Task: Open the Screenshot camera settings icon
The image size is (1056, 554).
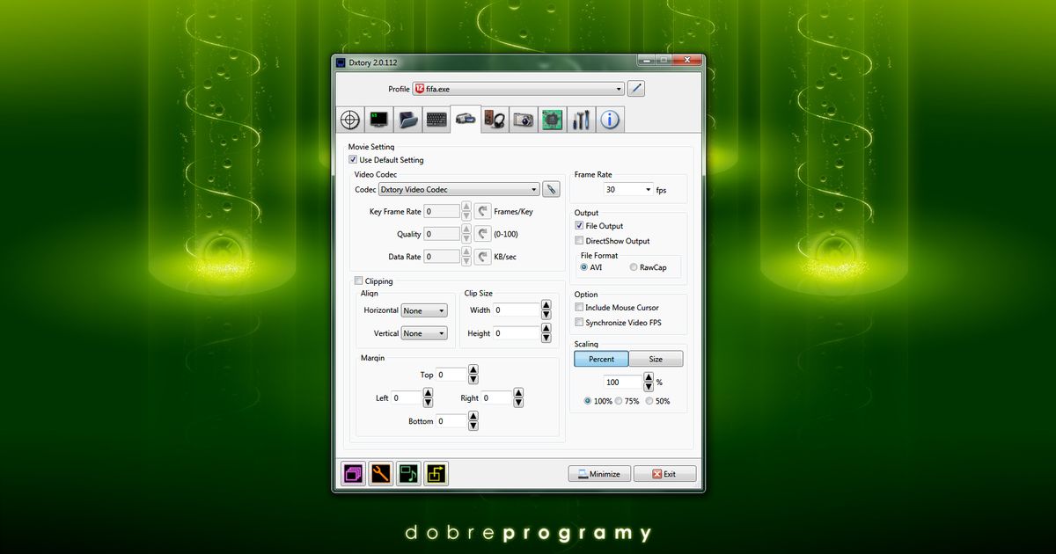Action: click(x=523, y=119)
